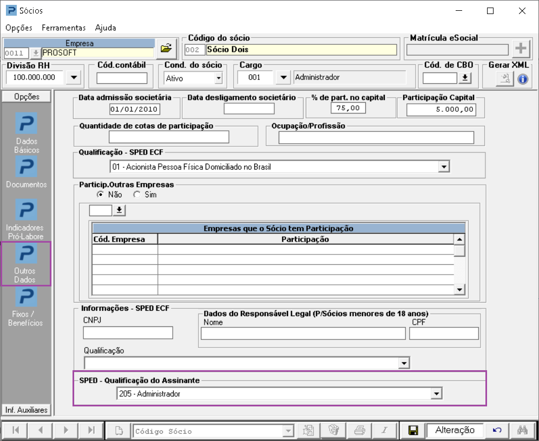The height and width of the screenshot is (441, 539).
Task: Open the company folder browse icon
Action: pyautogui.click(x=166, y=49)
